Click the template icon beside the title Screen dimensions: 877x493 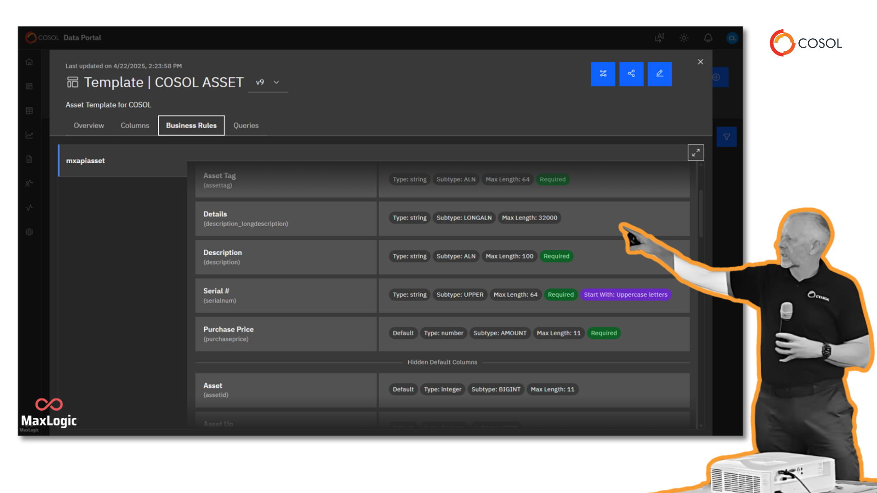point(72,82)
